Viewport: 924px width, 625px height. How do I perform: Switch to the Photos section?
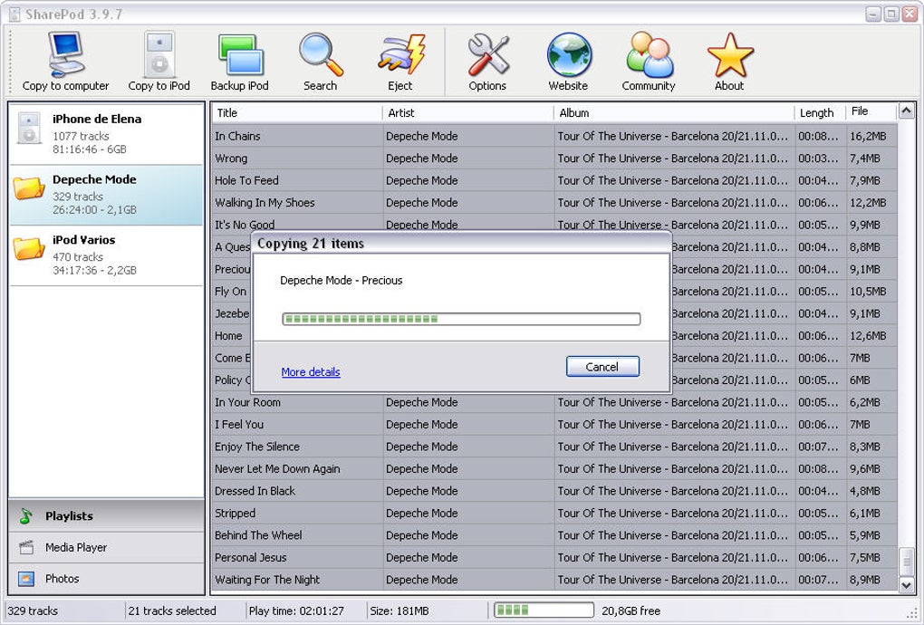(x=107, y=579)
